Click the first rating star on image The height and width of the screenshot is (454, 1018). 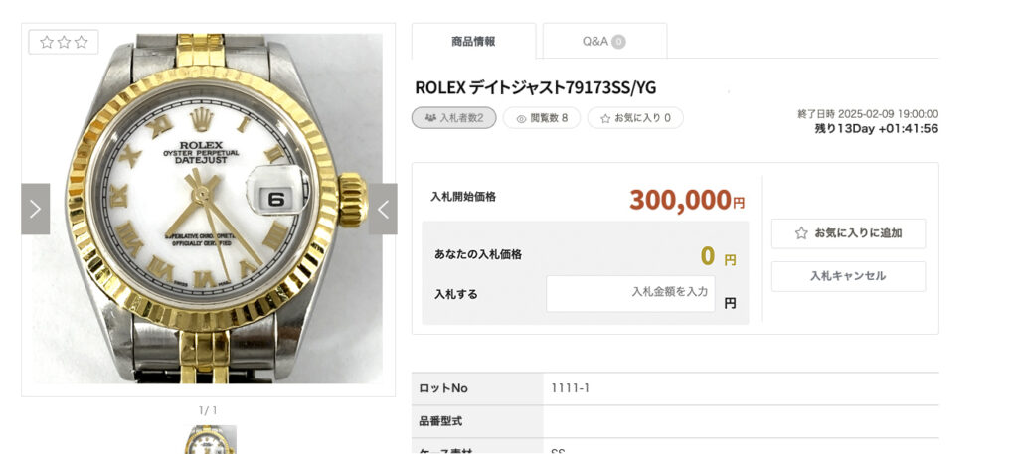point(46,42)
